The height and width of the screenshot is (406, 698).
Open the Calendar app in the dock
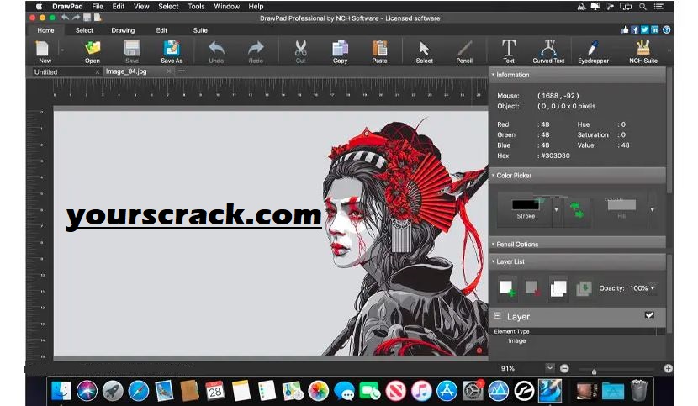tap(215, 392)
